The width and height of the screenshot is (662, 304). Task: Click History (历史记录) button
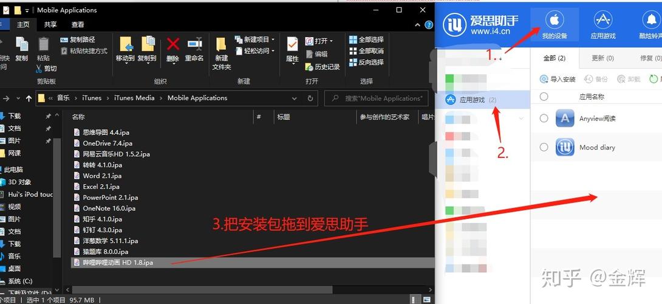click(x=322, y=67)
